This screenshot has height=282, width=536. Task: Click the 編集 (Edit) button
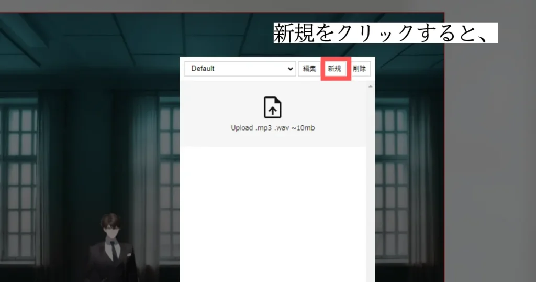pyautogui.click(x=309, y=69)
